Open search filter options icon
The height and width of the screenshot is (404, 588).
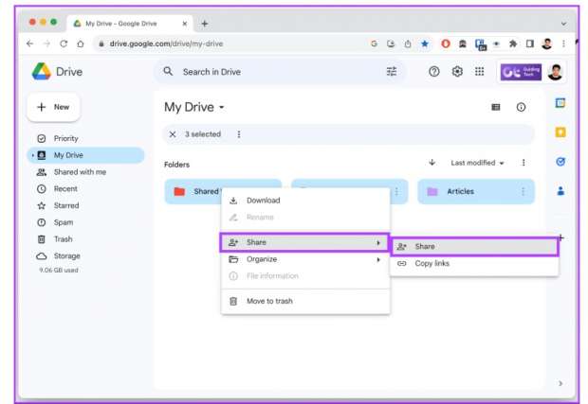pyautogui.click(x=392, y=72)
